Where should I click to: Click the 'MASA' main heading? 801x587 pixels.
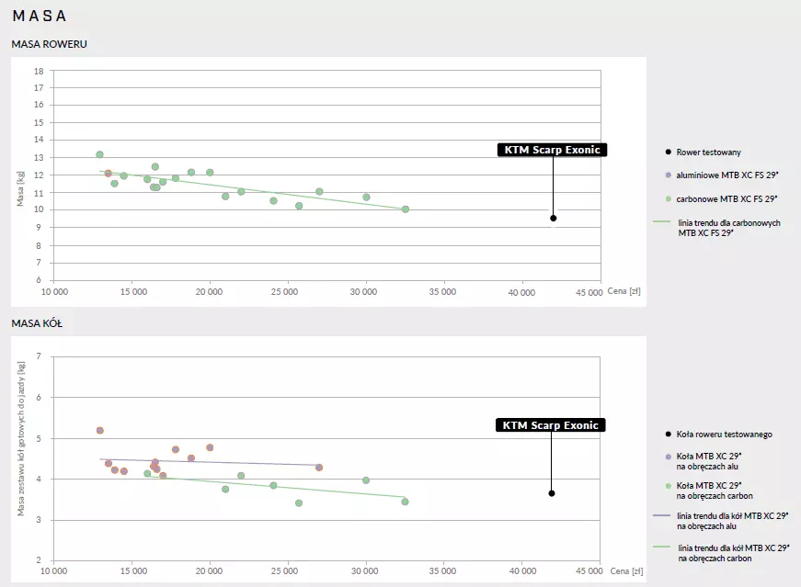40,16
